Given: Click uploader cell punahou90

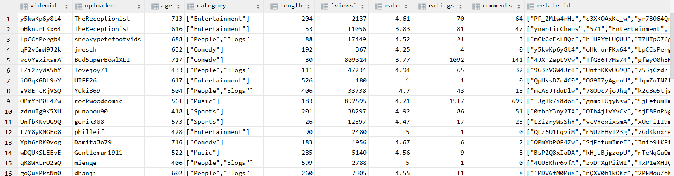Looking at the screenshot, I should (x=91, y=111).
